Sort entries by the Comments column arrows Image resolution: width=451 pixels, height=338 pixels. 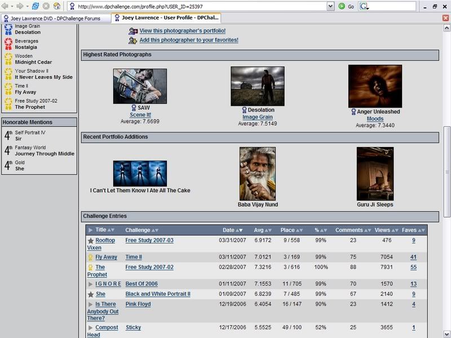click(x=368, y=230)
